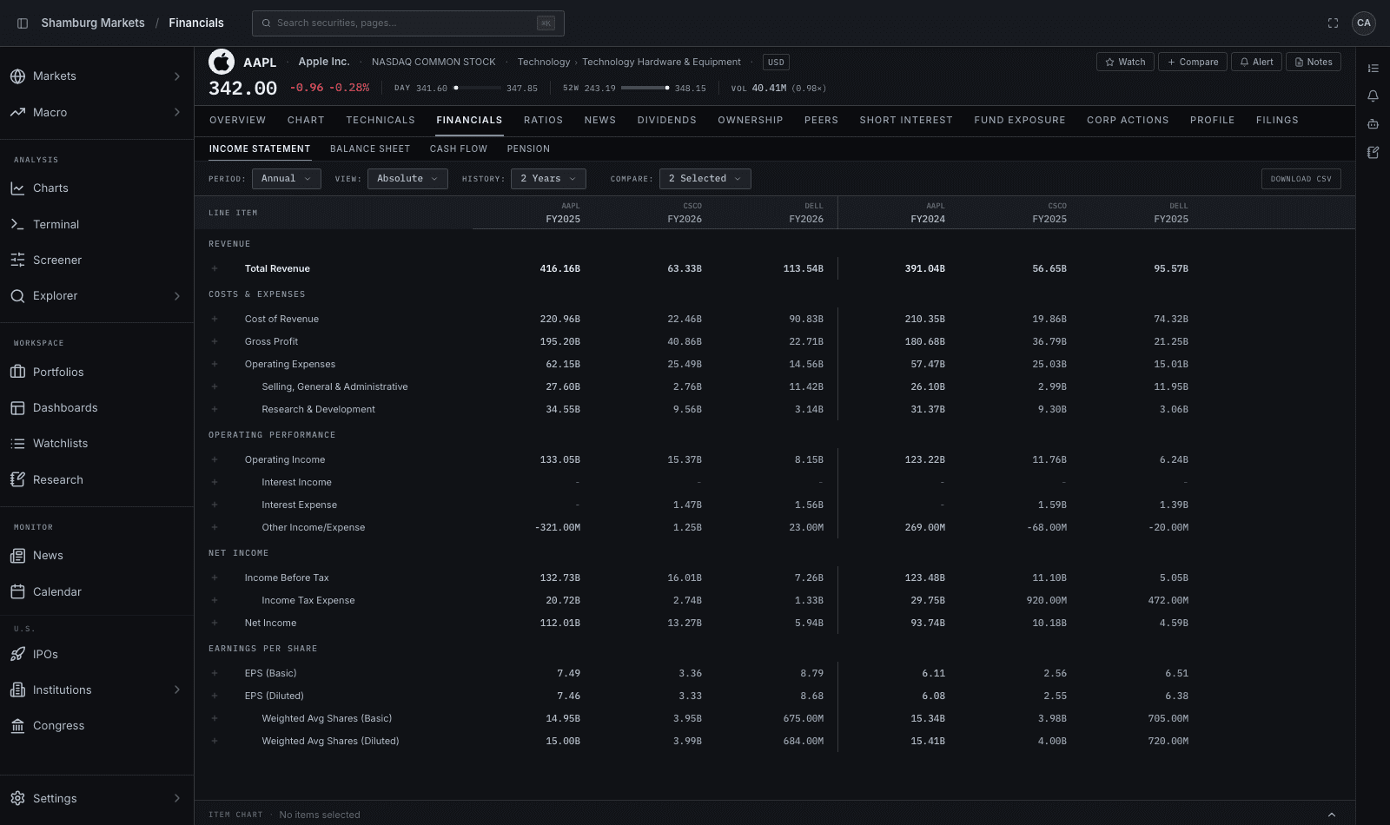Image resolution: width=1390 pixels, height=825 pixels.
Task: Expand the Settings sidebar submenu
Action: point(177,799)
